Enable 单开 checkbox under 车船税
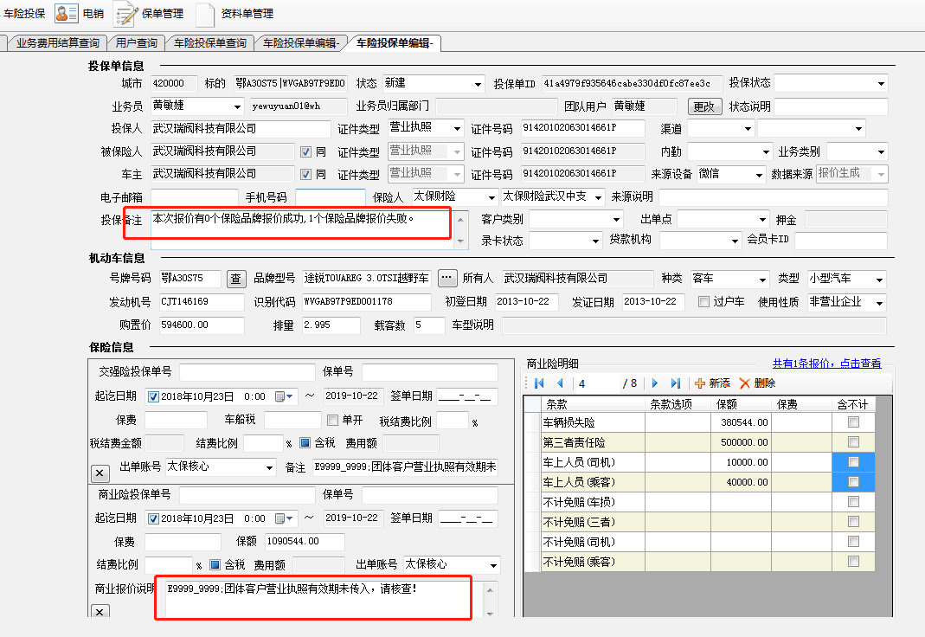The height and width of the screenshot is (637, 925). click(332, 421)
